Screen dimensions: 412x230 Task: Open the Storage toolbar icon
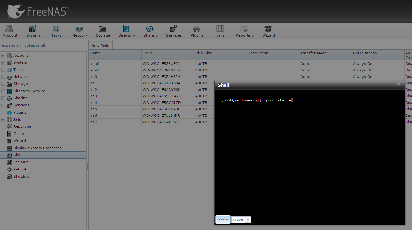103,31
